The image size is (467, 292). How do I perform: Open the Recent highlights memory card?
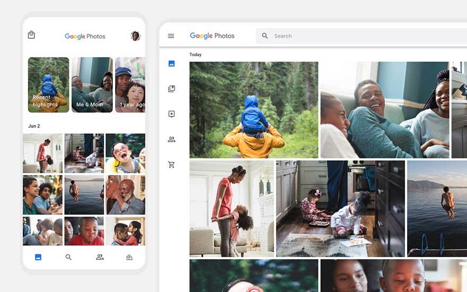[x=48, y=85]
